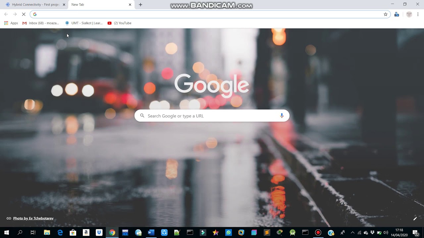Screen dimensions: 424x238
Task: Open Microsoft Word from the taskbar
Action: 151,232
